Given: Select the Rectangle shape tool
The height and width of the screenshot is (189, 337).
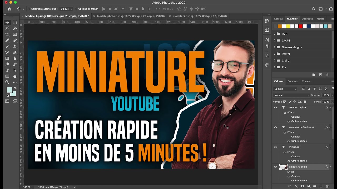Looking at the screenshot, I should (7, 76).
